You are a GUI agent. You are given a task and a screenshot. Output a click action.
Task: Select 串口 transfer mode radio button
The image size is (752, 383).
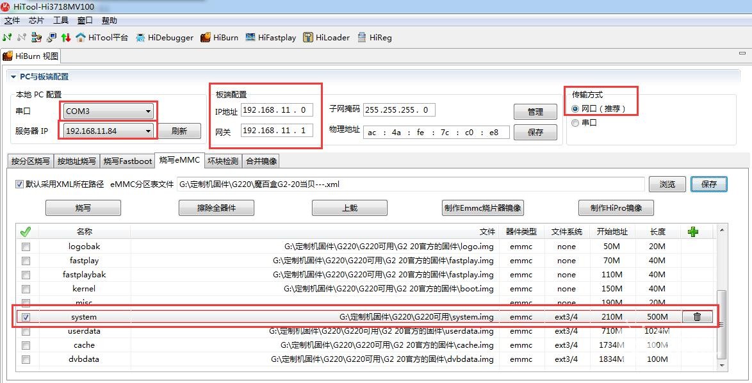click(575, 123)
